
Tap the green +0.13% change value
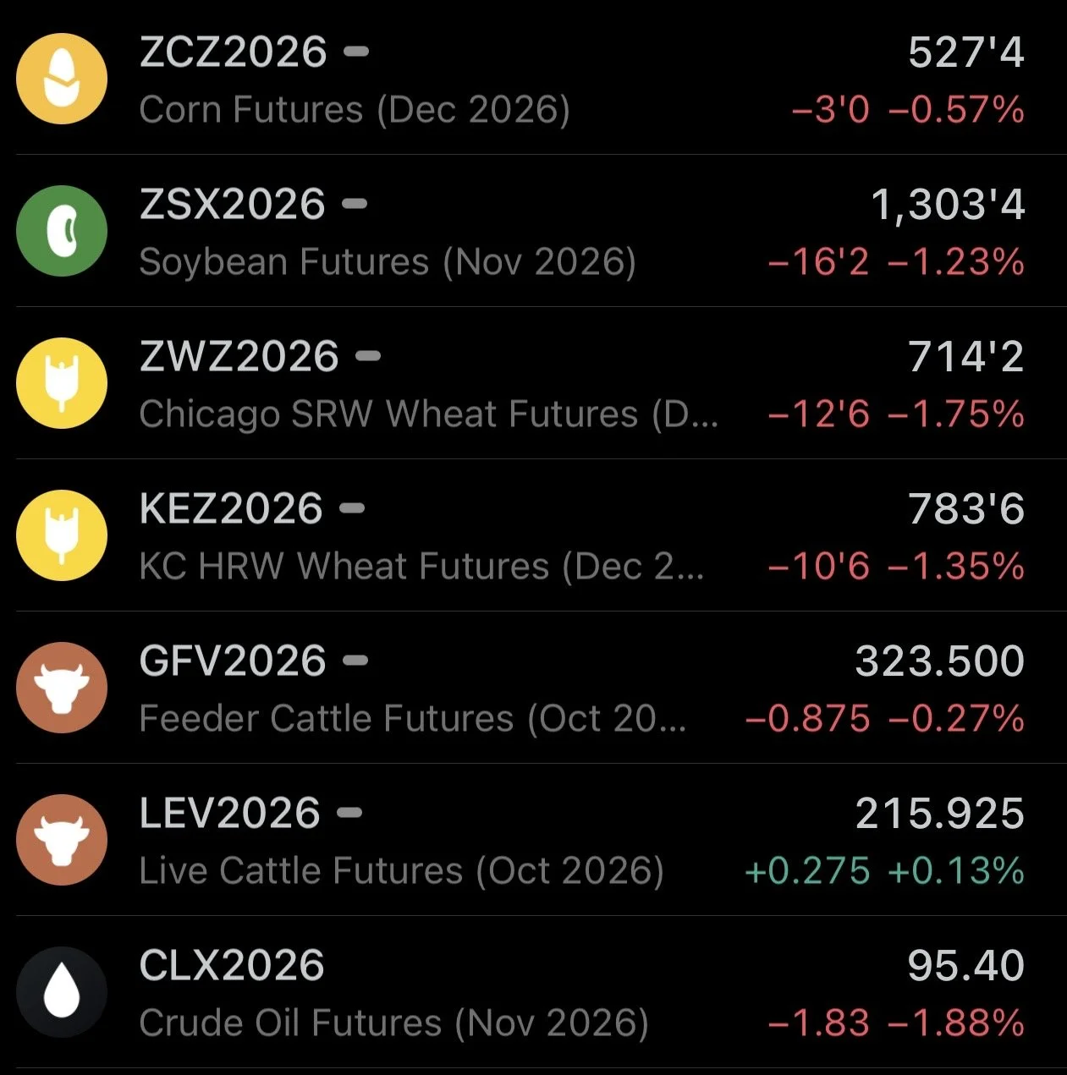tap(956, 871)
